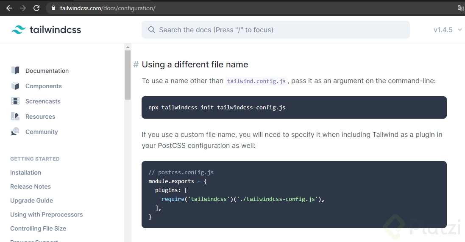Click the translate page icon in address bar

click(460, 8)
